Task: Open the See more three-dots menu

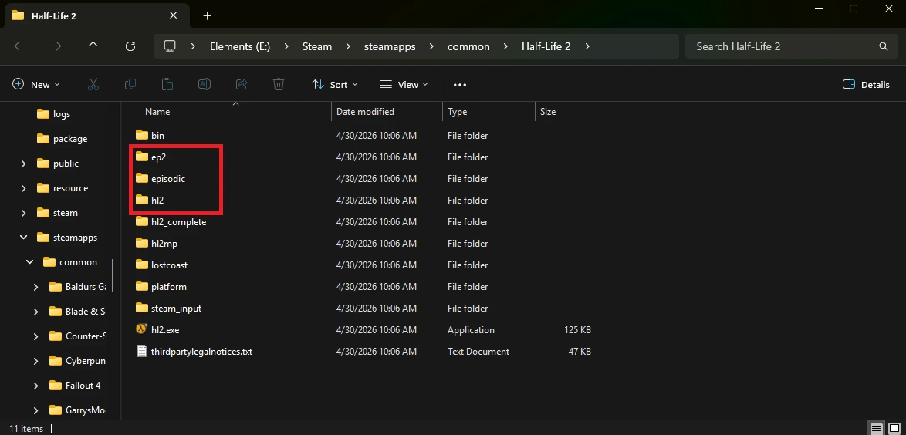Action: [459, 84]
